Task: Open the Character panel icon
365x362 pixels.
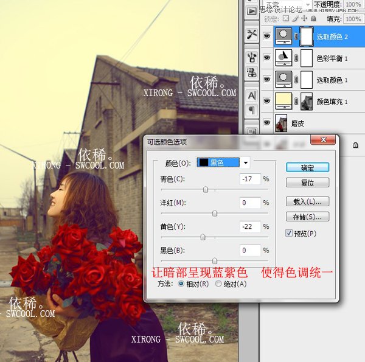Action: (252, 95)
